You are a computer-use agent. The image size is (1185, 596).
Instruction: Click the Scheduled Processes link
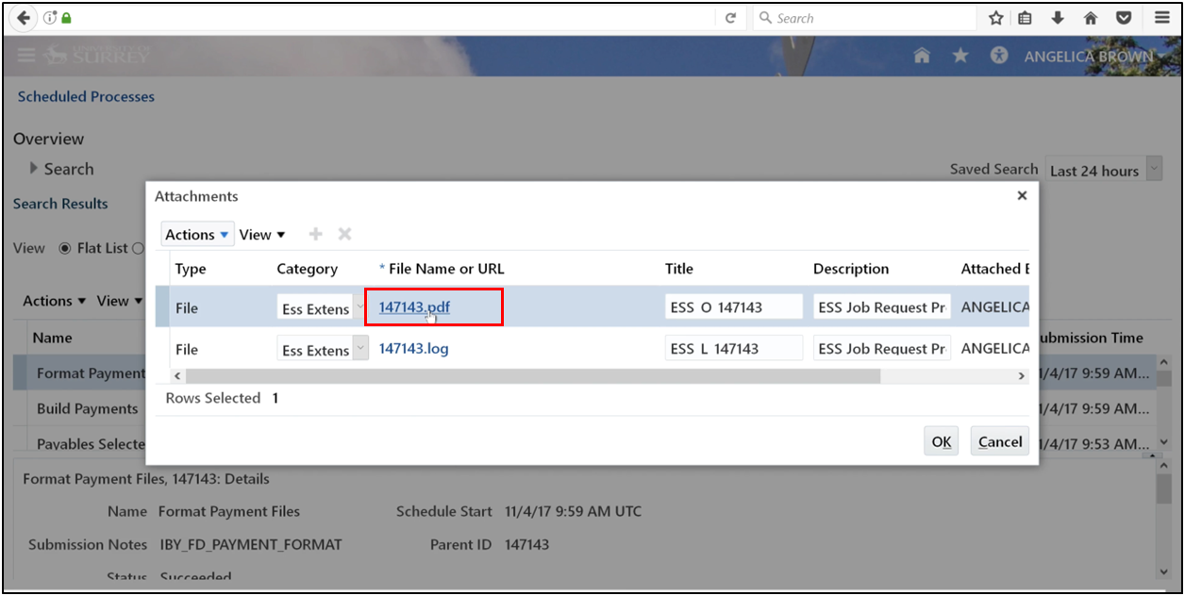coord(86,96)
